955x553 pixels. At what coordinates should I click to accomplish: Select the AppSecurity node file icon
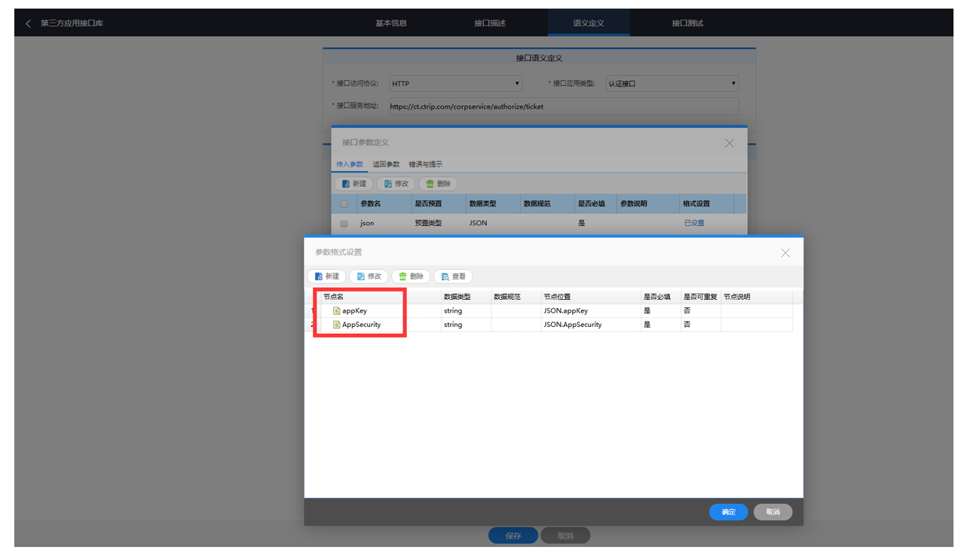coord(337,325)
